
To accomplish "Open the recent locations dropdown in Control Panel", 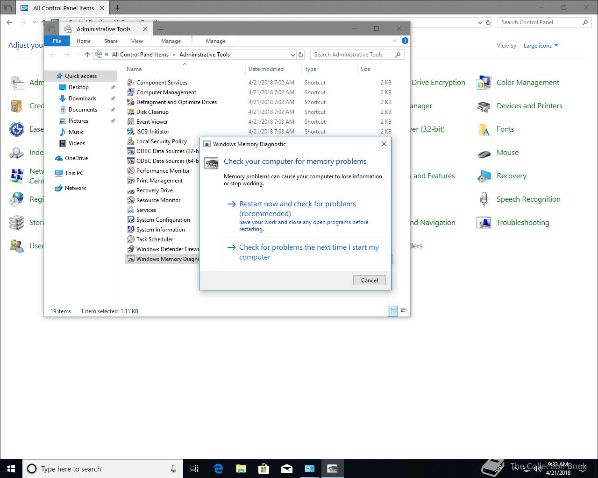I will click(35, 22).
